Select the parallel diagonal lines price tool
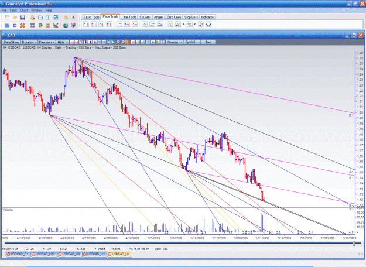366x267 pixels. tap(145, 24)
